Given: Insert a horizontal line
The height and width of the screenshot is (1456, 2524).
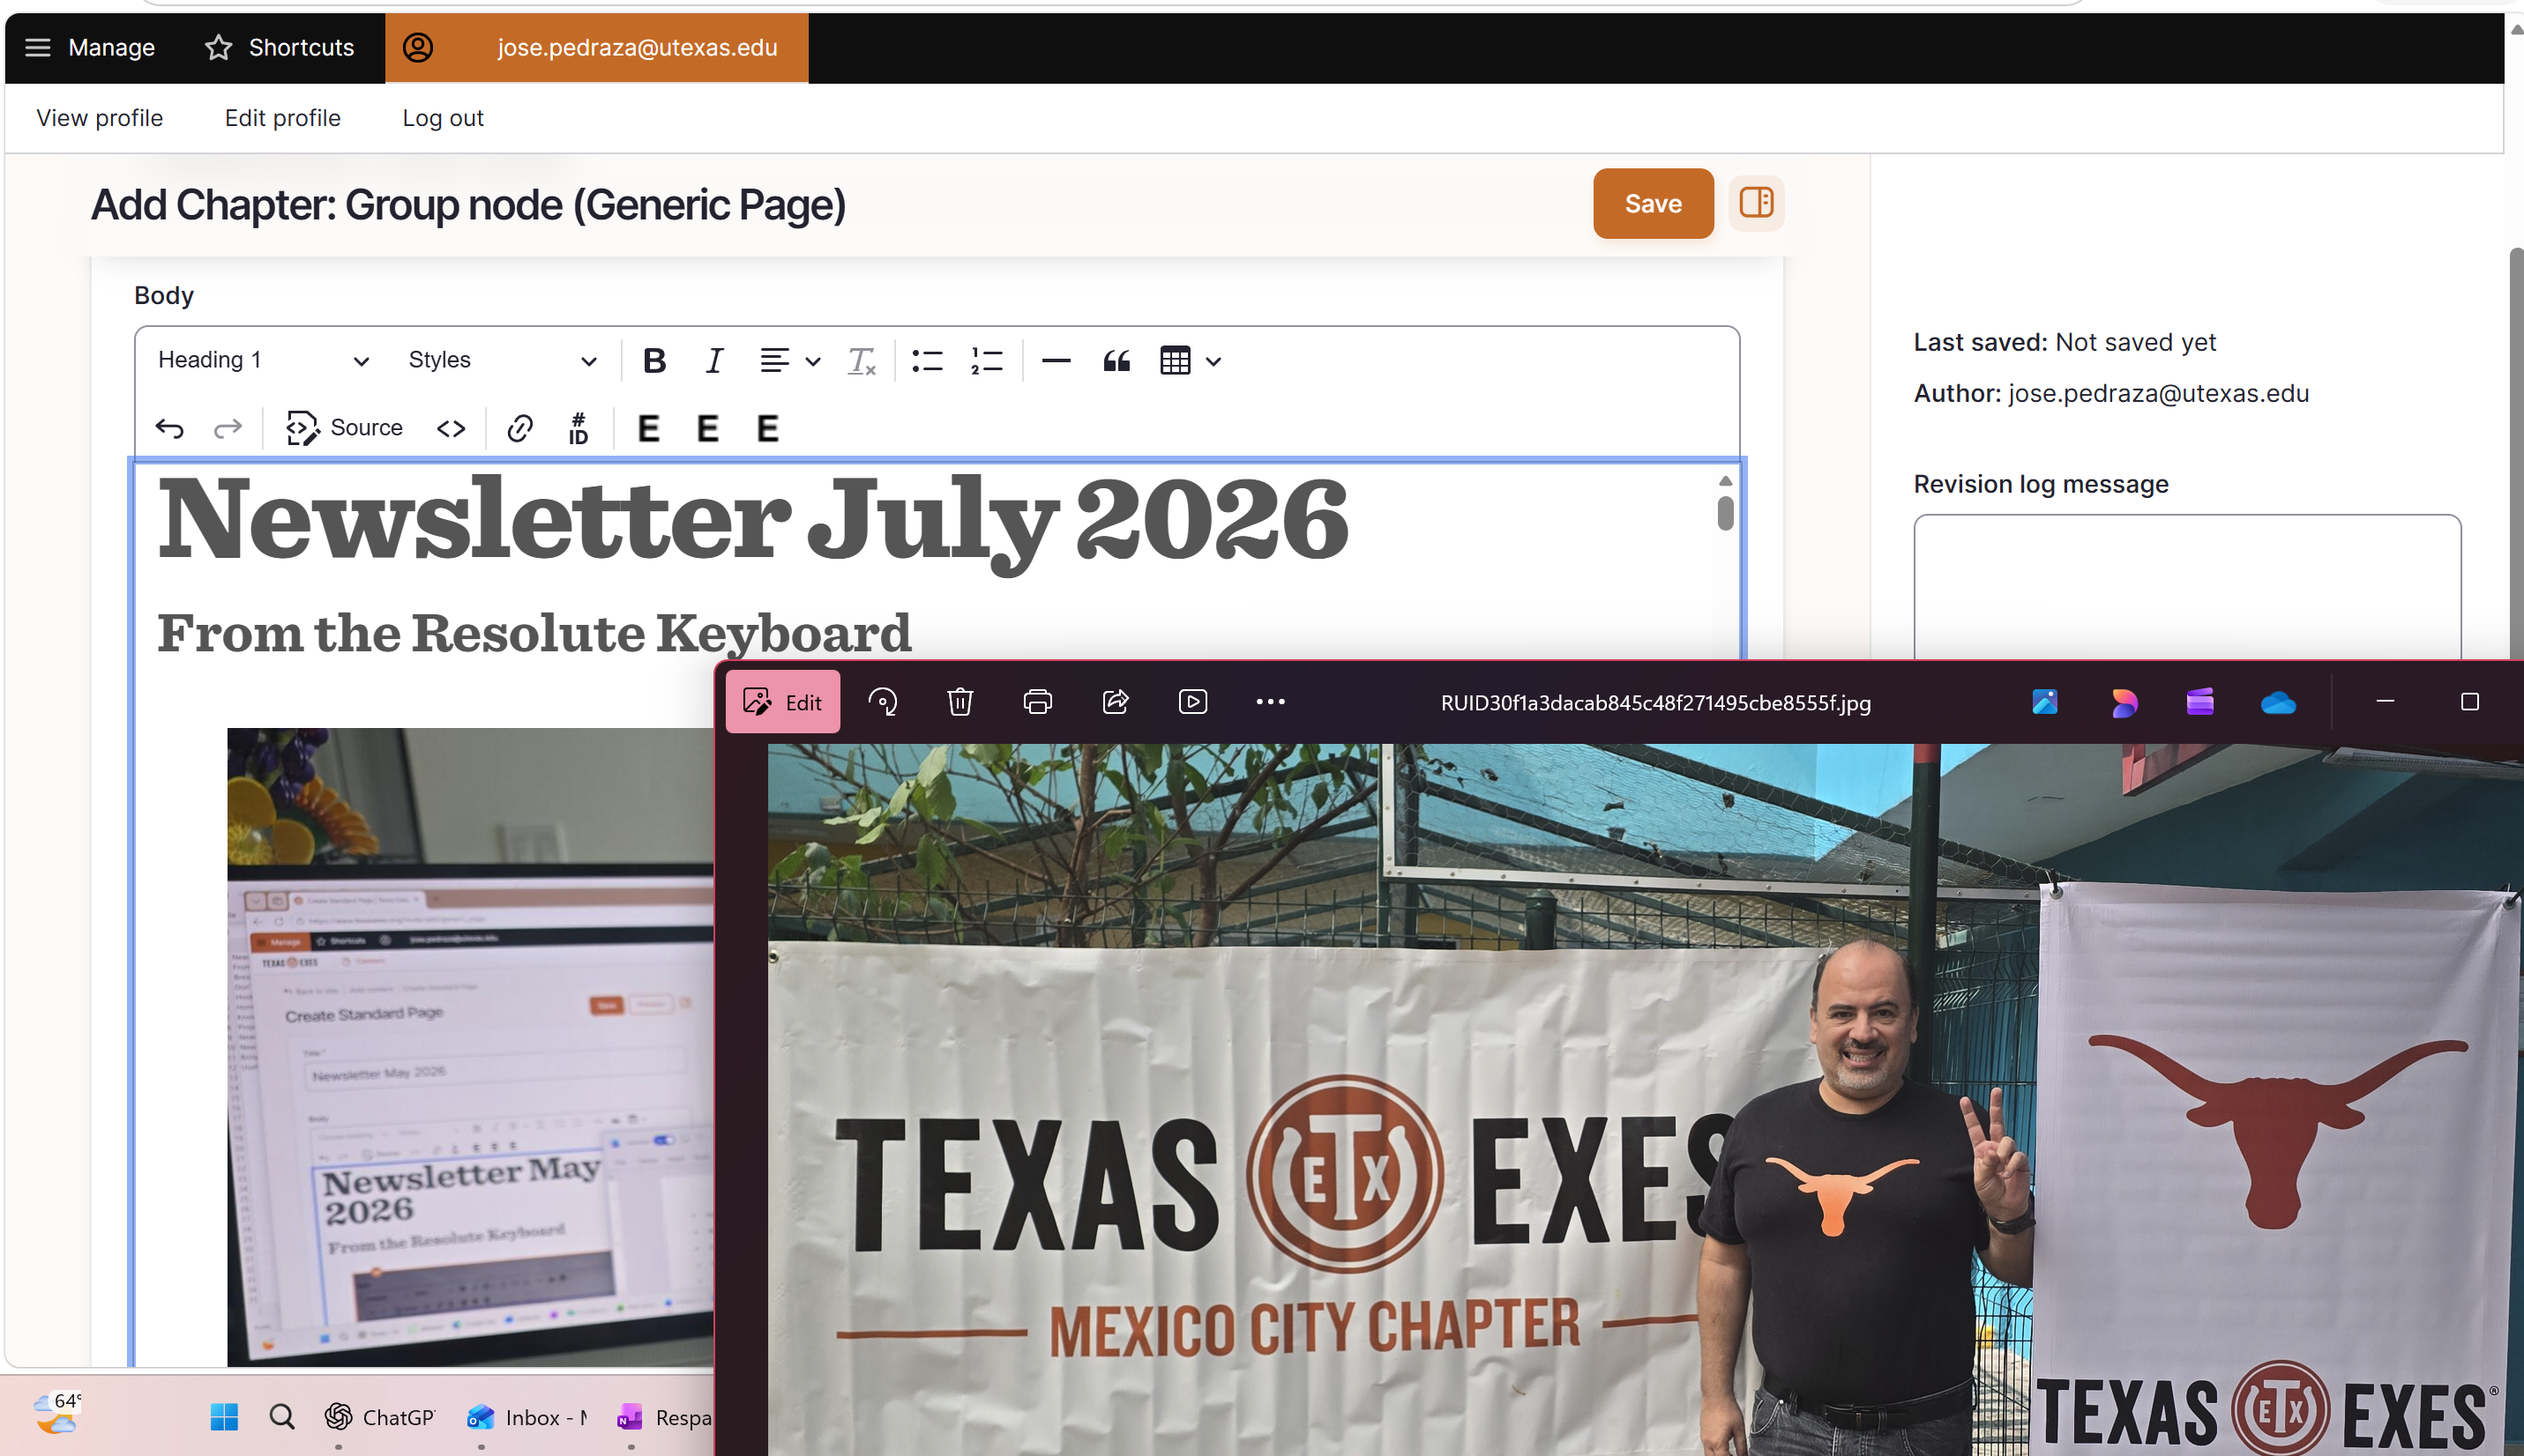Looking at the screenshot, I should pyautogui.click(x=1056, y=360).
